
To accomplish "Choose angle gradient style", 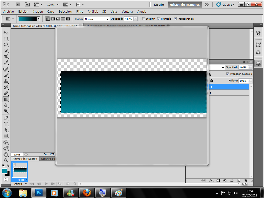I will coord(58,19).
